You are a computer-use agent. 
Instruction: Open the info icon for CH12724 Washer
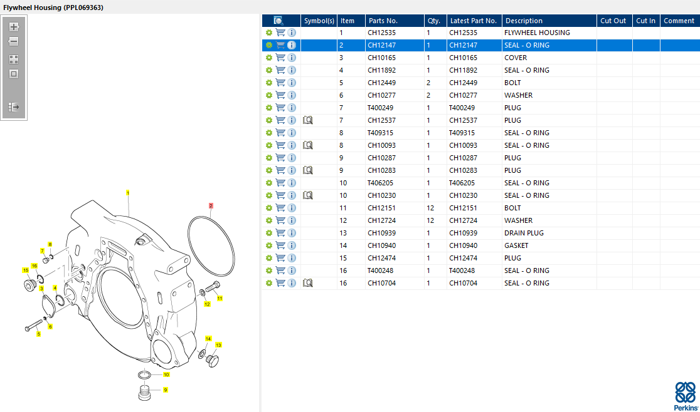pos(292,220)
